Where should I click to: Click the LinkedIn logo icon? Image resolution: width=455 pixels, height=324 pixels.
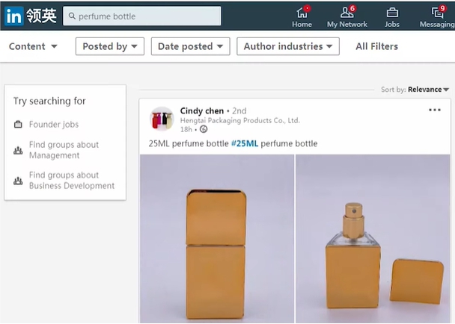(x=13, y=16)
